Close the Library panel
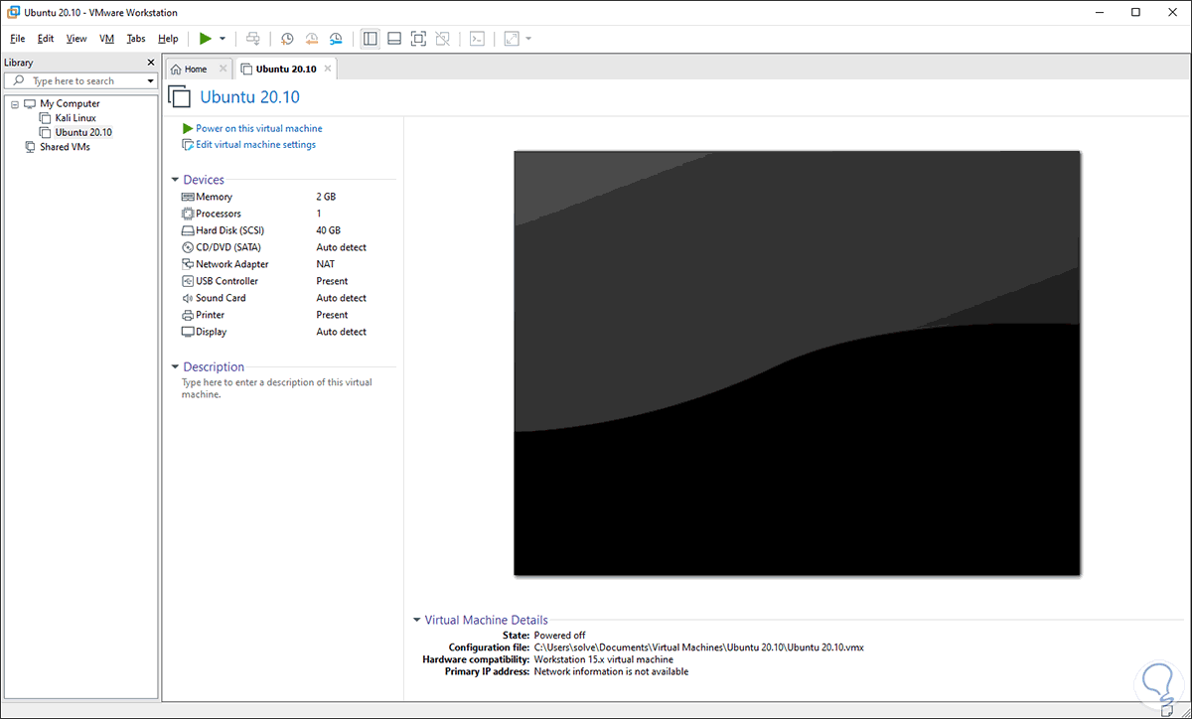Viewport: 1192px width, 719px height. point(150,63)
